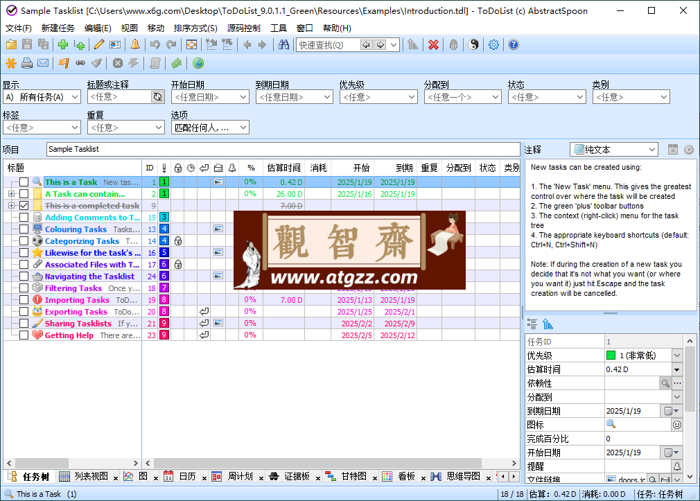
Task: Open the 排序方式(S) menu
Action: click(x=195, y=28)
